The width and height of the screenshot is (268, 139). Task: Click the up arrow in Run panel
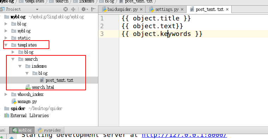point(12,138)
